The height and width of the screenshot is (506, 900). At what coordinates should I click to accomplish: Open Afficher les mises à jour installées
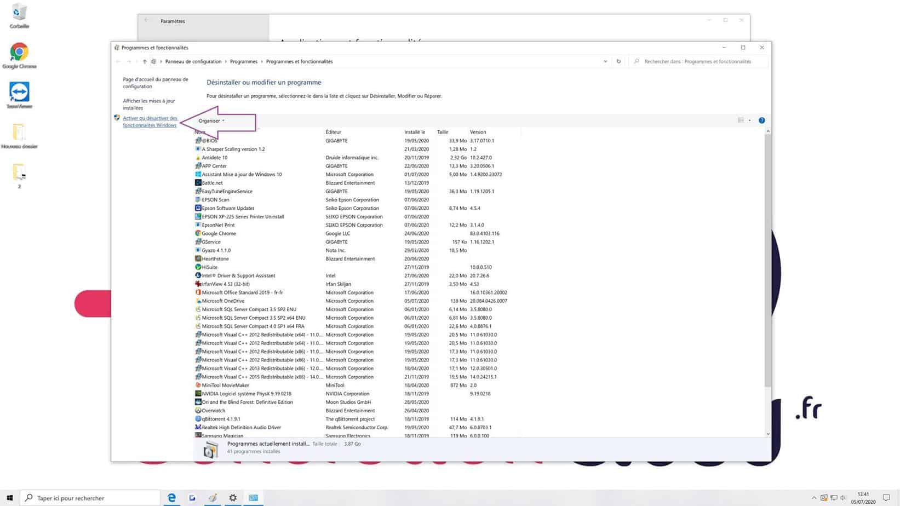[149, 104]
